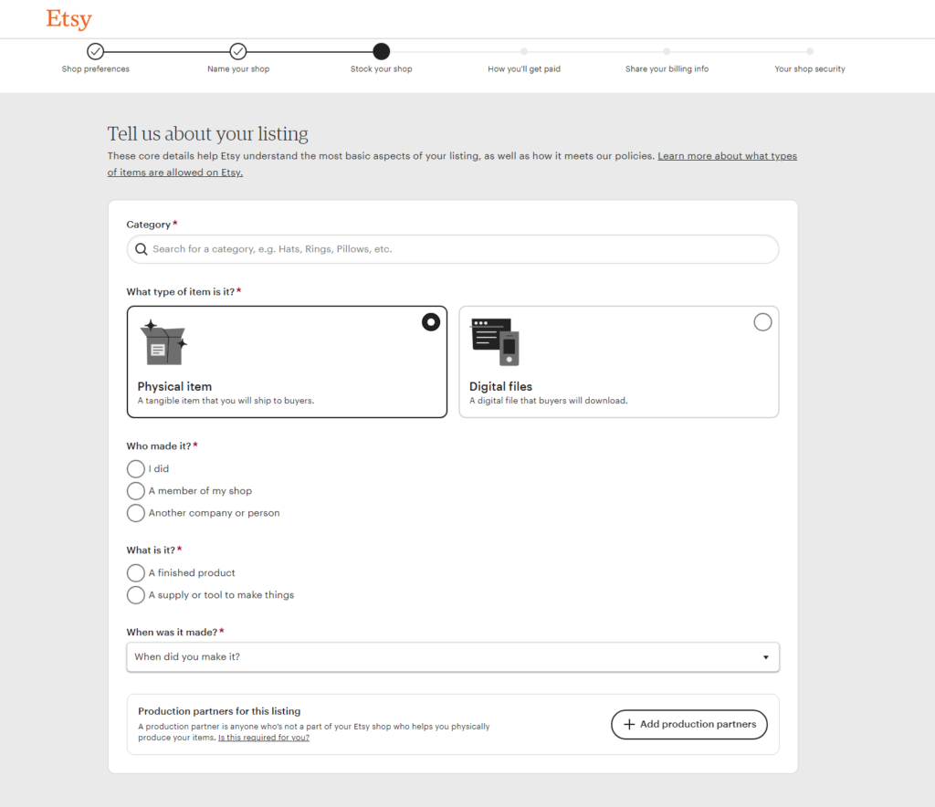Open 'Learn more about what types of items' link
This screenshot has width=935, height=807.
(727, 156)
